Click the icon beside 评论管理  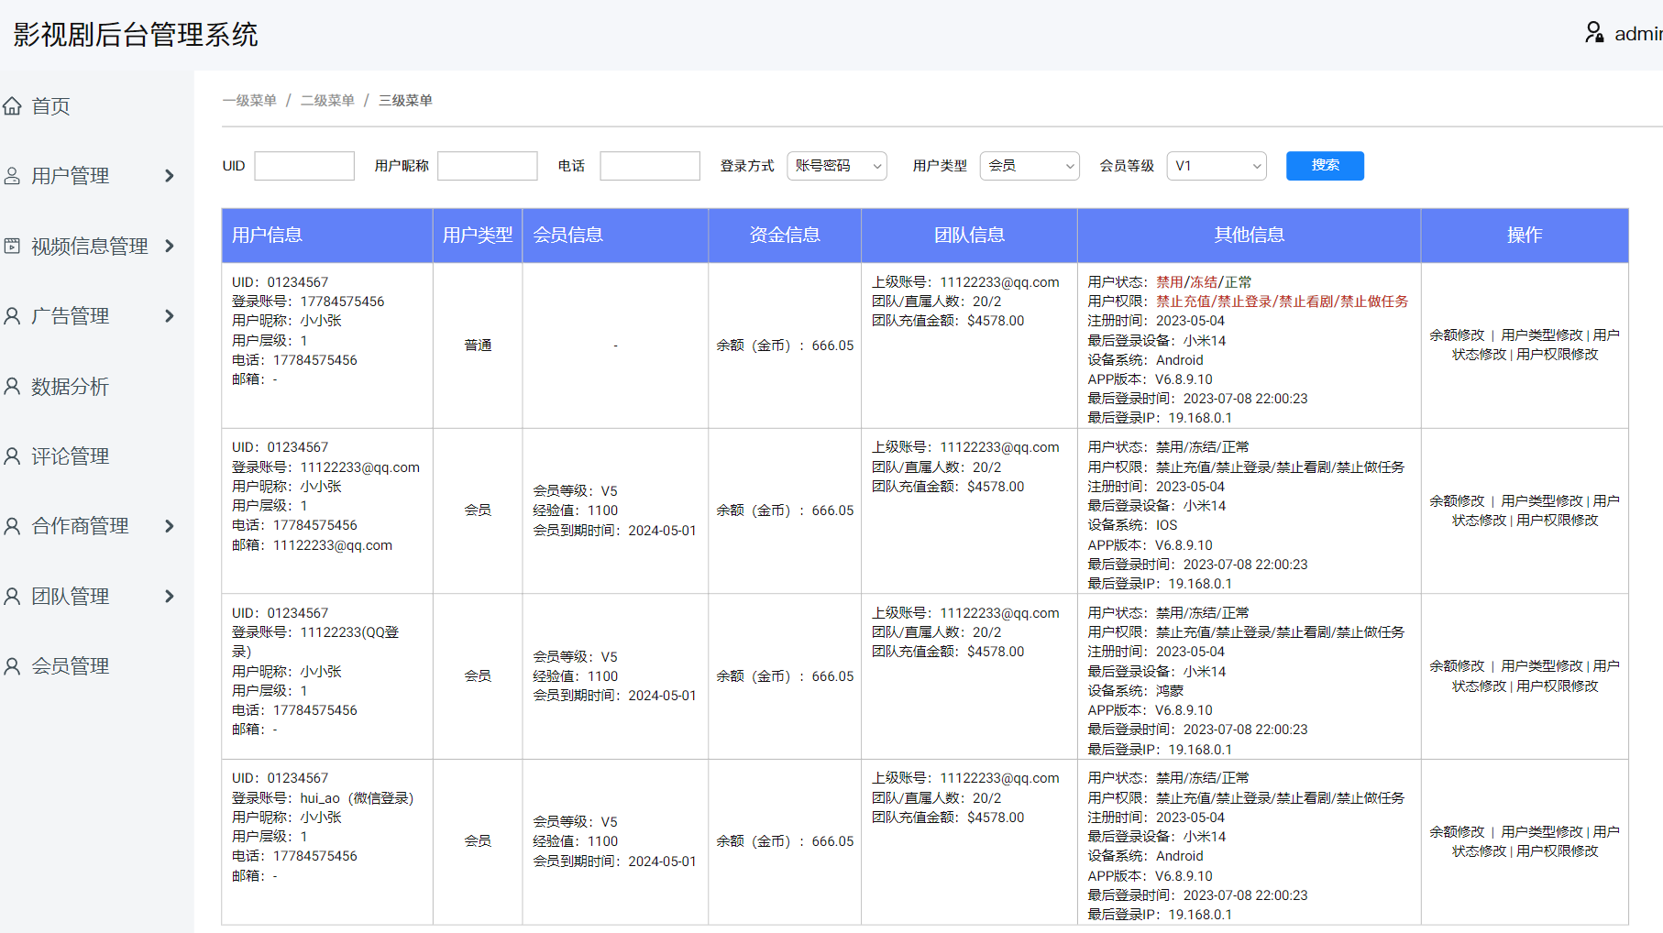pyautogui.click(x=12, y=456)
